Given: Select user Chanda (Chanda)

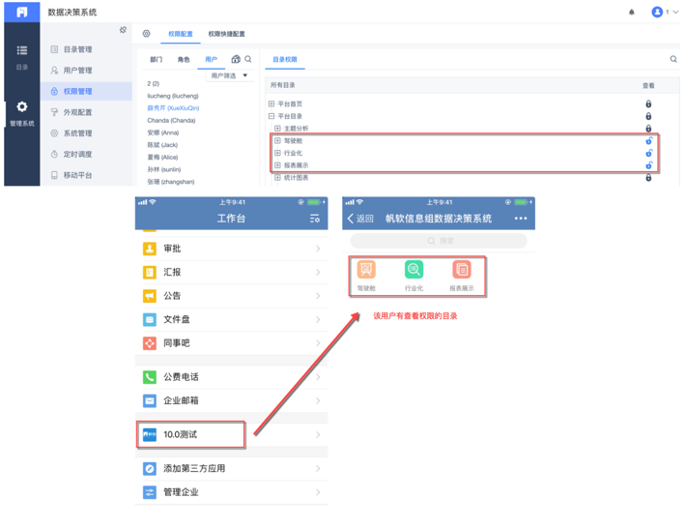Looking at the screenshot, I should pos(171,120).
